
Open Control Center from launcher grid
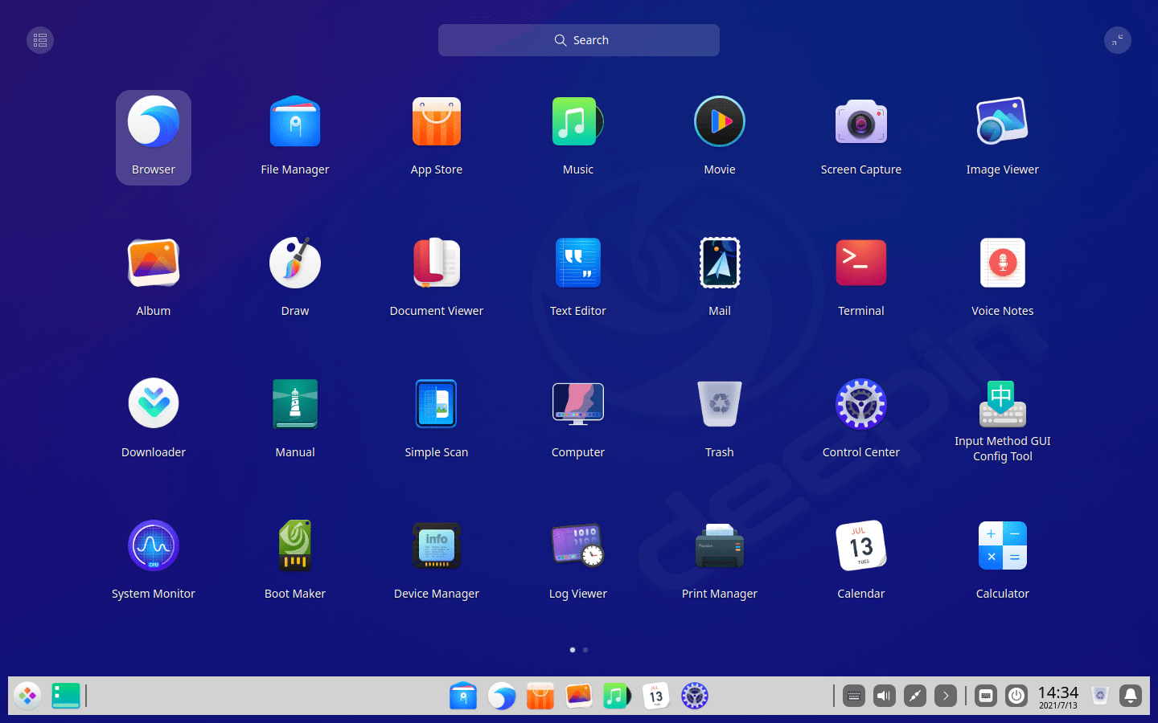point(860,405)
